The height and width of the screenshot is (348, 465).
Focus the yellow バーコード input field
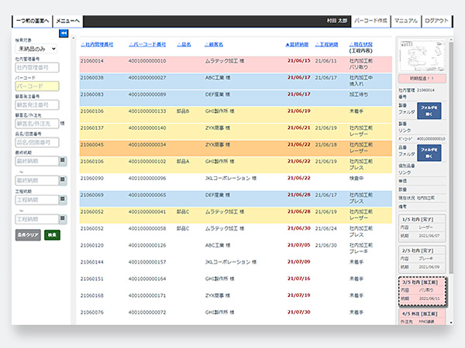36,87
